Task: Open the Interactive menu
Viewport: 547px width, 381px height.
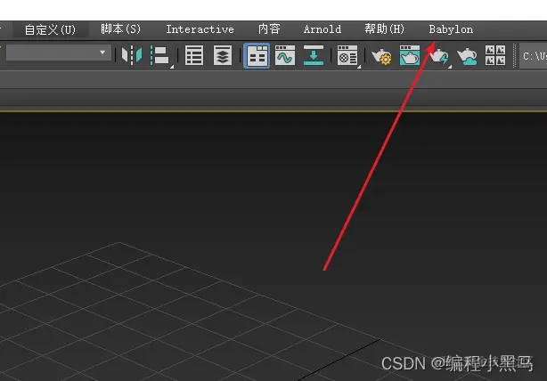Action: (x=200, y=29)
